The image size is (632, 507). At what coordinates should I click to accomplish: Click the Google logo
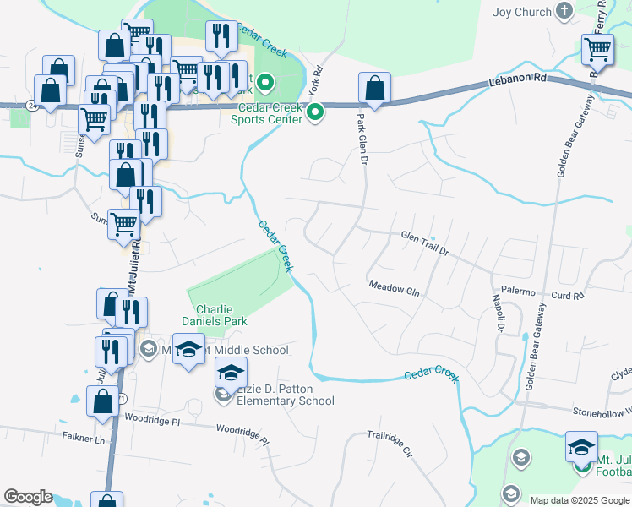(29, 497)
